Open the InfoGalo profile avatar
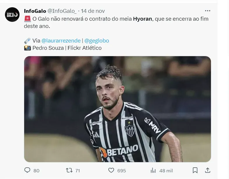The image size is (229, 179). (x=12, y=15)
